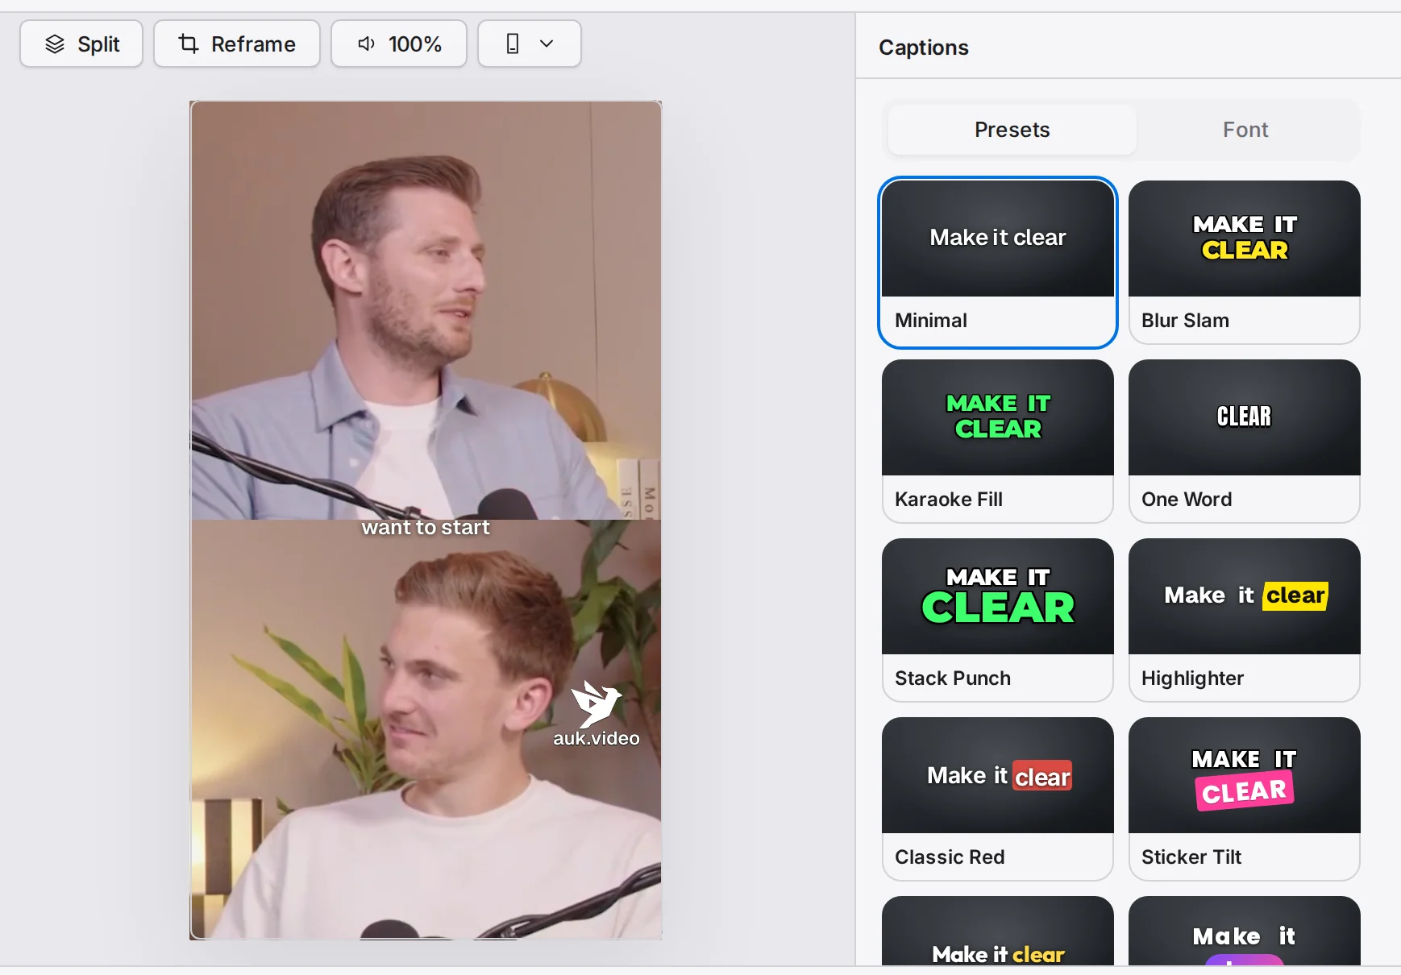This screenshot has width=1401, height=975.
Task: Click the Split layers icon
Action: coord(54,44)
